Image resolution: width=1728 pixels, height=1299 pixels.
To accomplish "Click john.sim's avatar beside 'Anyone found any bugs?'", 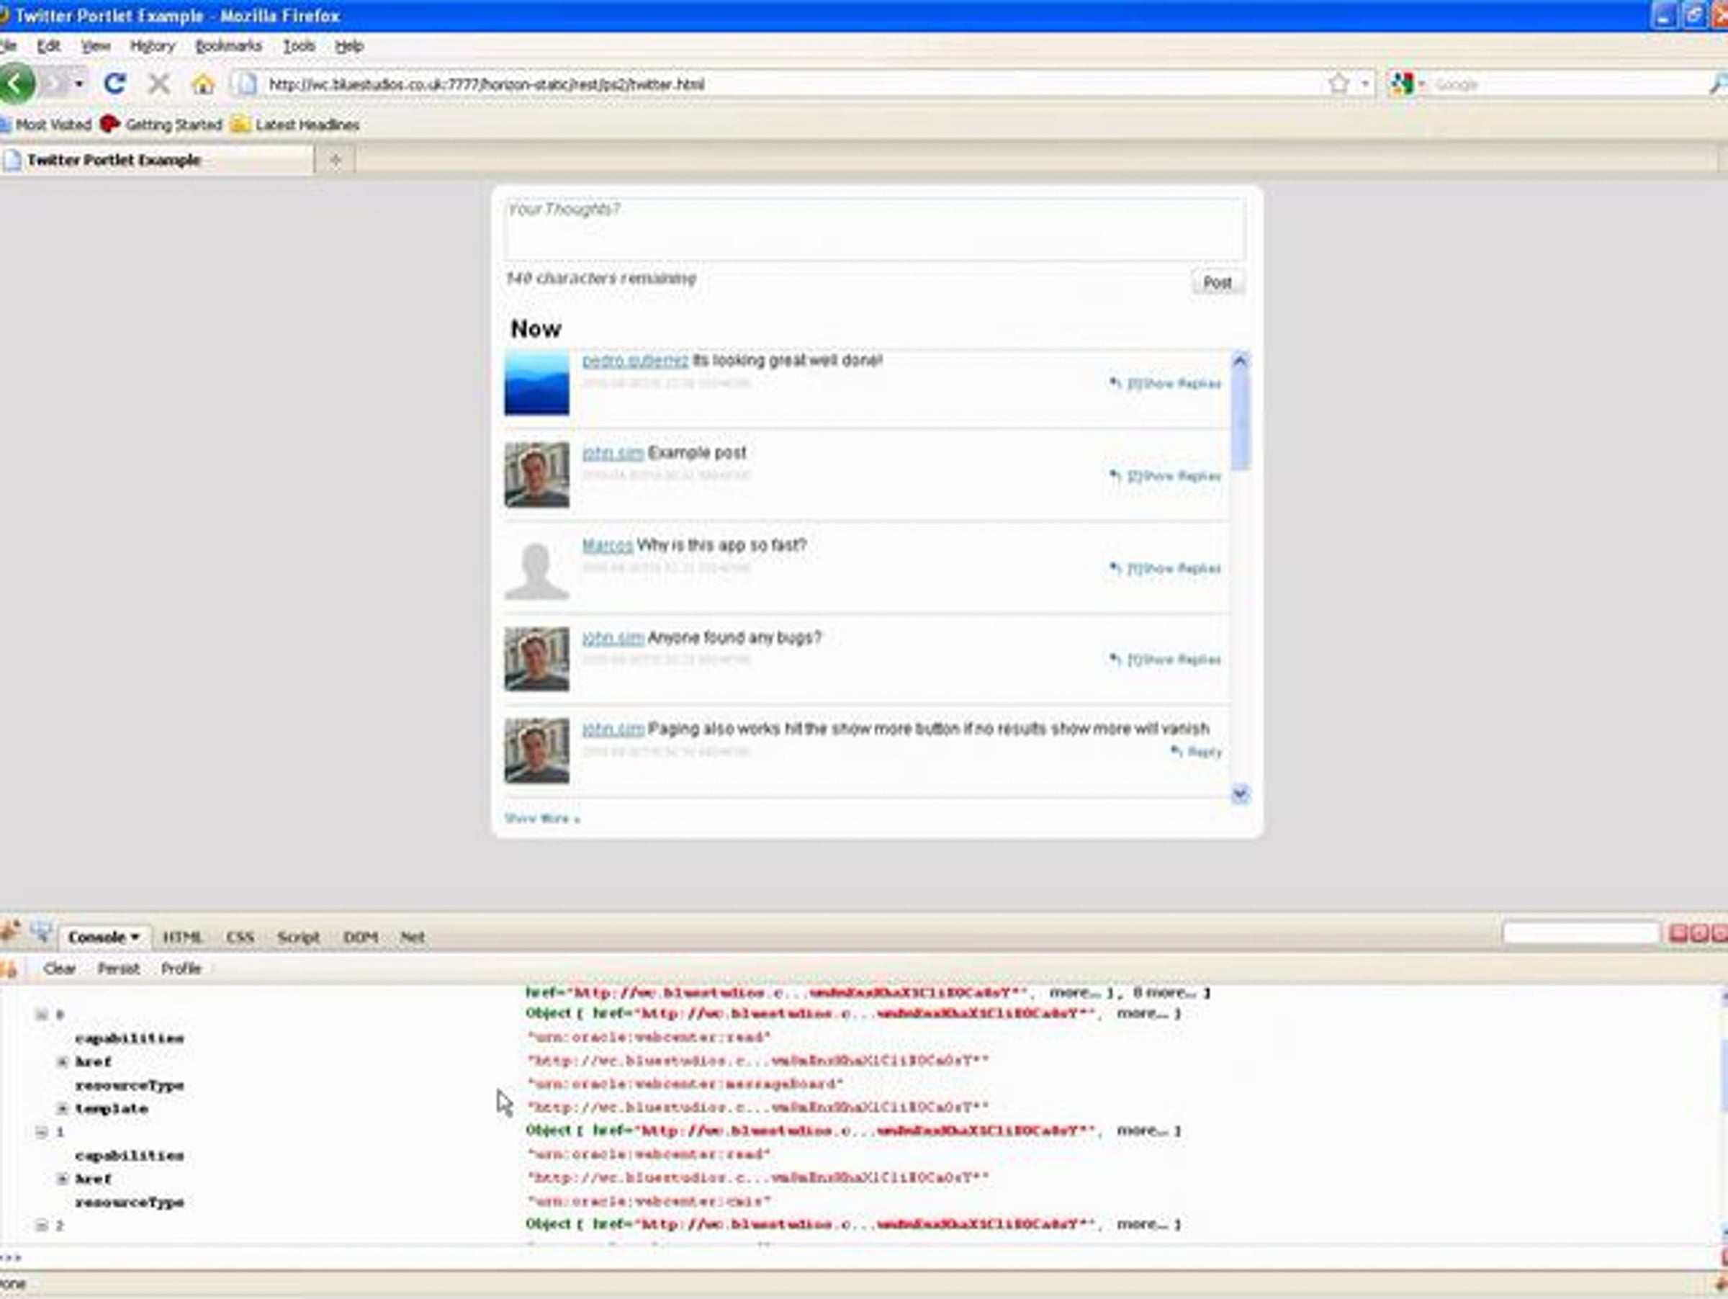I will (x=536, y=660).
